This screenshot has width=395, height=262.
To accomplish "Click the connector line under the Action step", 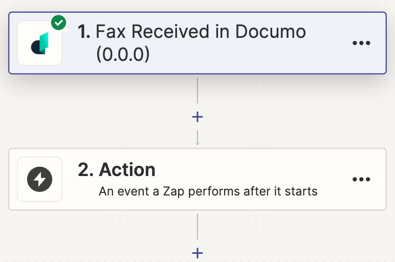I will 198,227.
